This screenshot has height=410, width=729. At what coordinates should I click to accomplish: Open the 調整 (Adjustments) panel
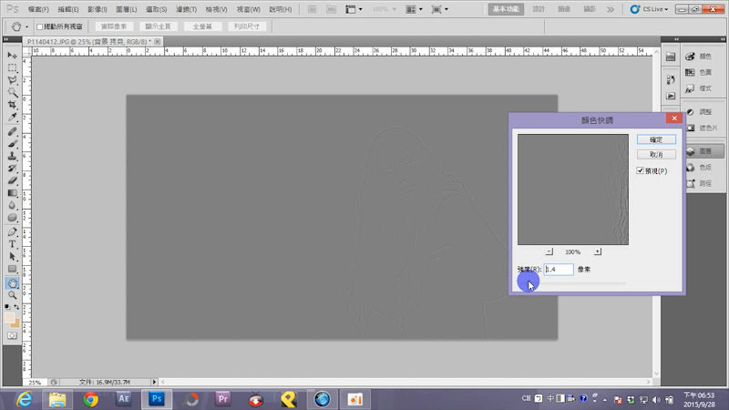[705, 111]
